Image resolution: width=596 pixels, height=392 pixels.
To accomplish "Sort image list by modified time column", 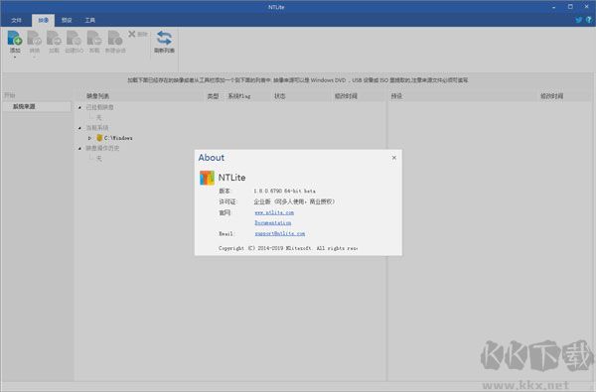I will pyautogui.click(x=346, y=96).
